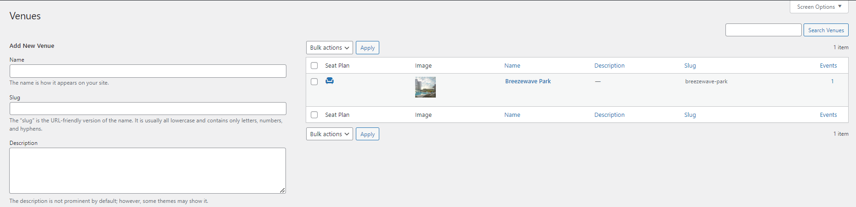856x207 pixels.
Task: Focus the venue search input box
Action: click(x=763, y=30)
